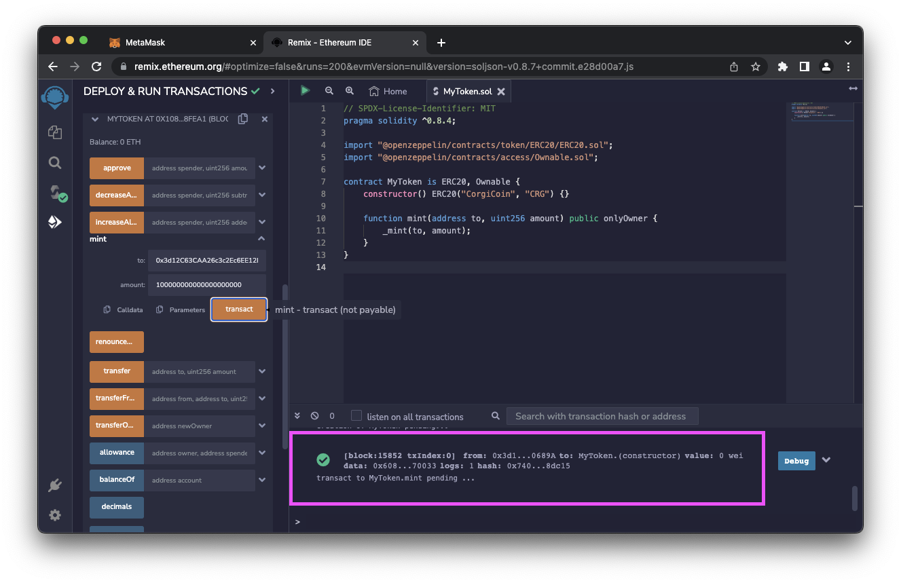
Task: Open the Remix settings gear icon
Action: point(55,515)
